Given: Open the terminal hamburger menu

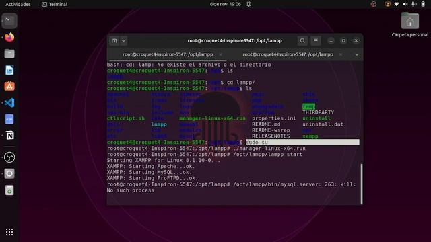Looking at the screenshot, I should (316, 41).
